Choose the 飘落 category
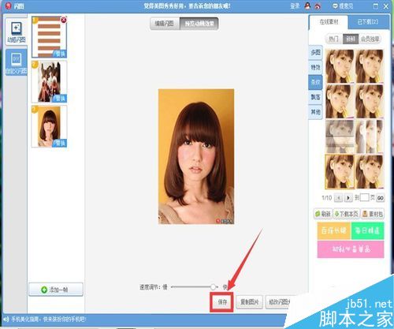 point(315,97)
